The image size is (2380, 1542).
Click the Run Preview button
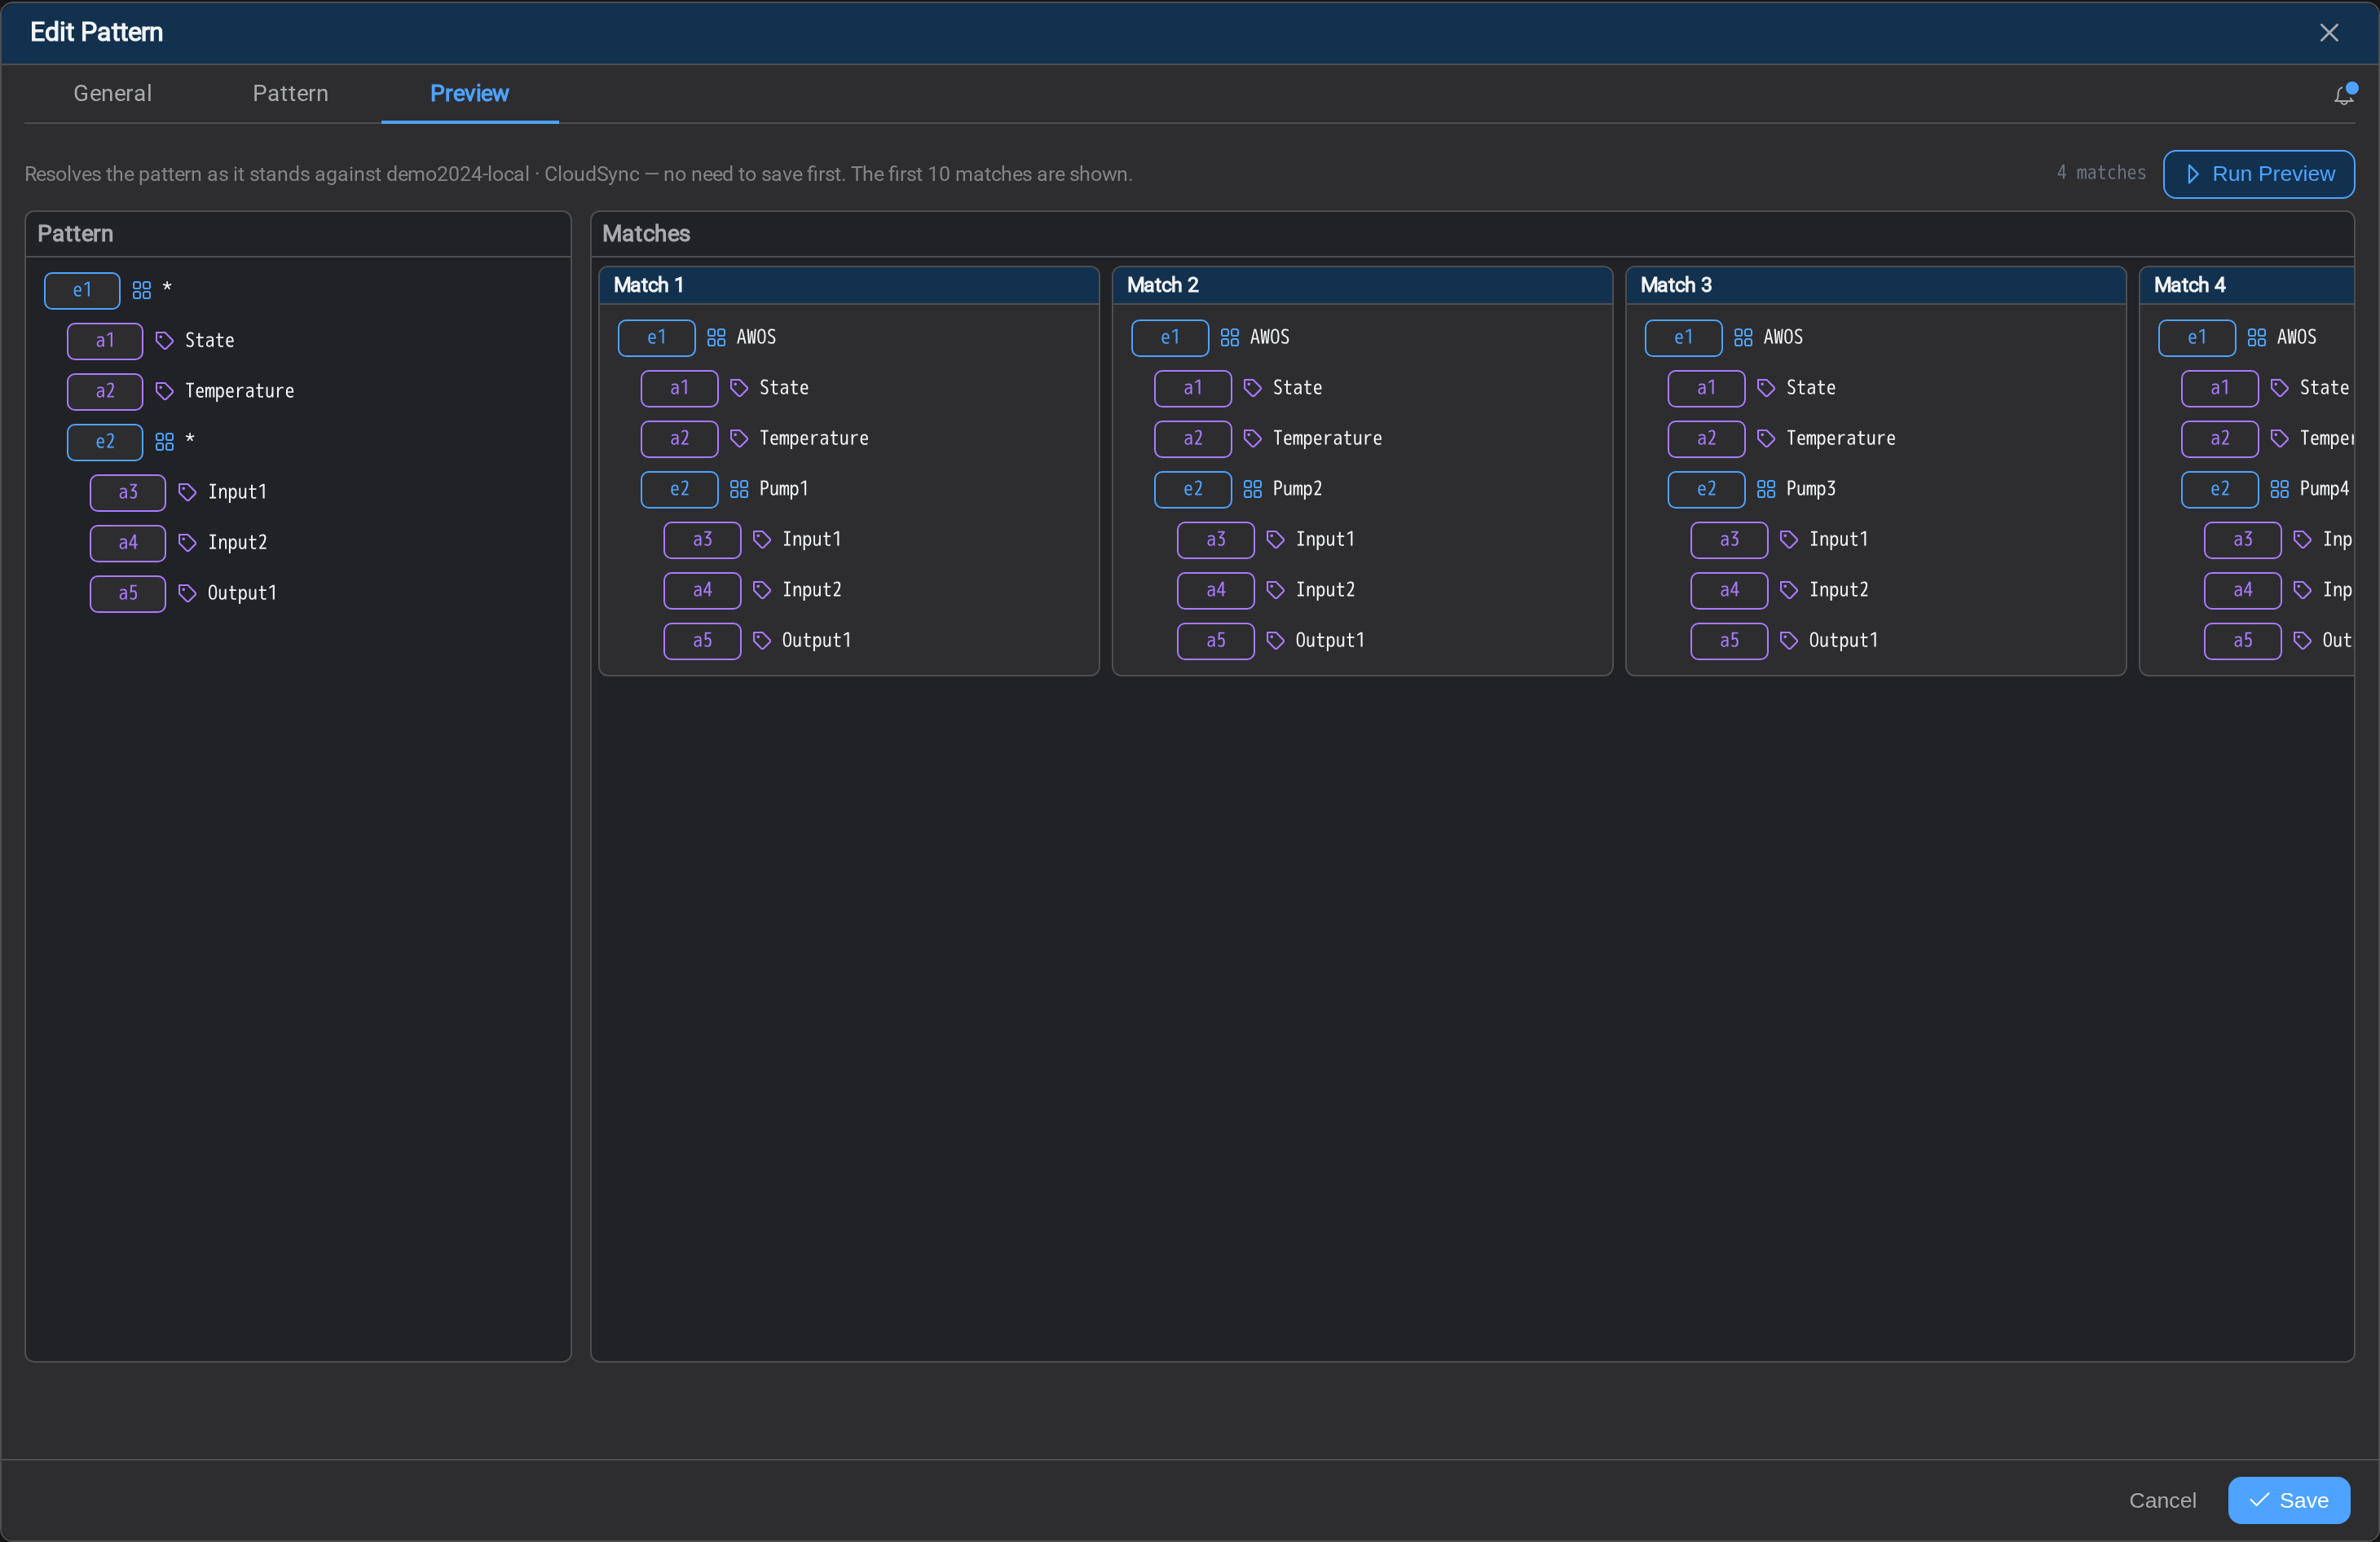(x=2258, y=174)
